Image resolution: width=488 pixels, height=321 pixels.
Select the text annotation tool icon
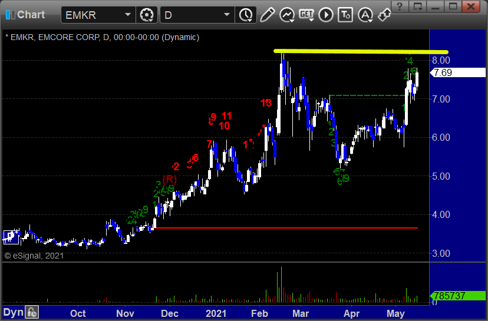(x=345, y=15)
